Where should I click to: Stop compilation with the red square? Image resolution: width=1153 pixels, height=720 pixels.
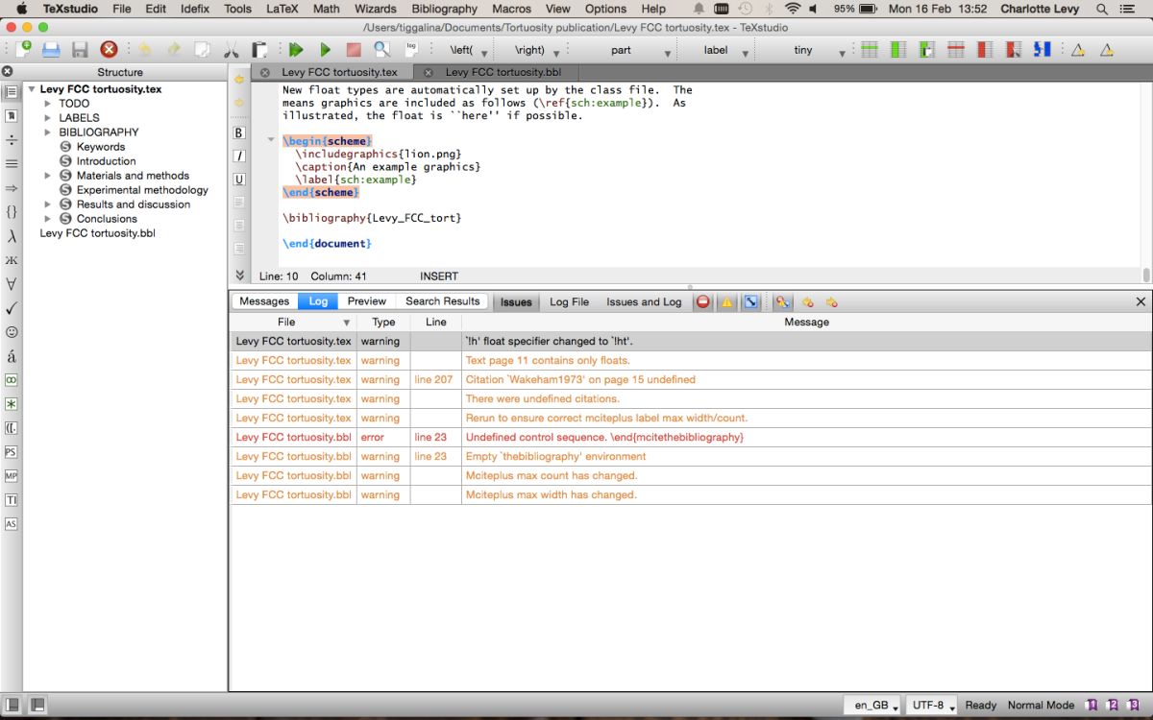point(354,49)
